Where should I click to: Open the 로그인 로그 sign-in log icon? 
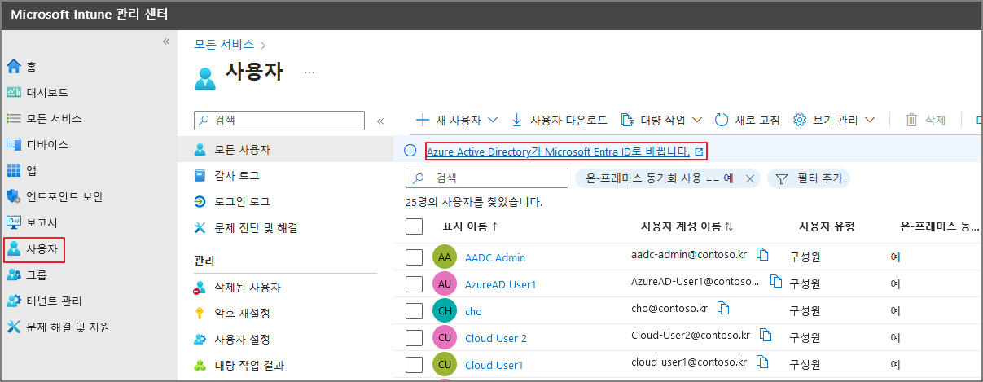click(x=200, y=201)
